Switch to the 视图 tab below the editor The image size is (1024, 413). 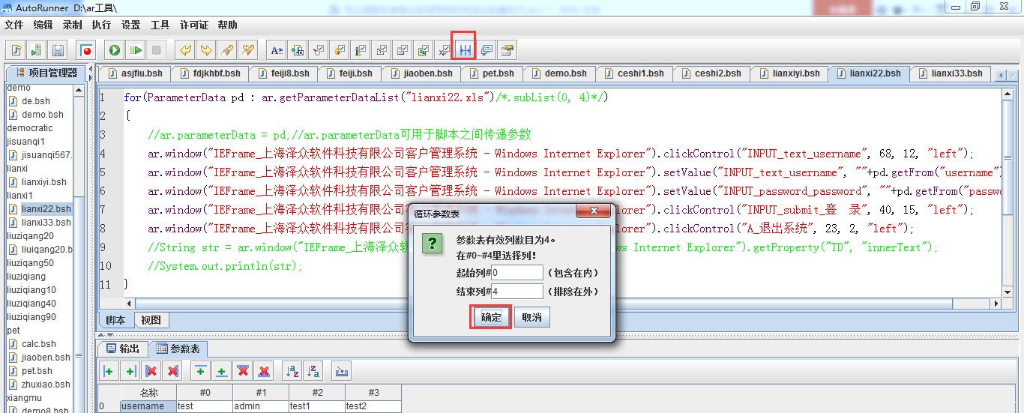(x=151, y=320)
